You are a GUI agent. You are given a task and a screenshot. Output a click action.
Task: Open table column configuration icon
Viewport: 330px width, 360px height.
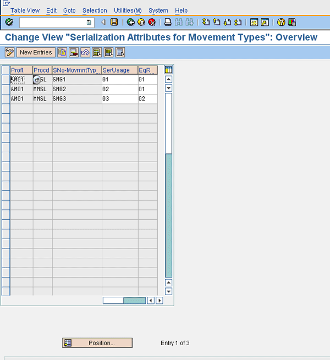pos(169,70)
